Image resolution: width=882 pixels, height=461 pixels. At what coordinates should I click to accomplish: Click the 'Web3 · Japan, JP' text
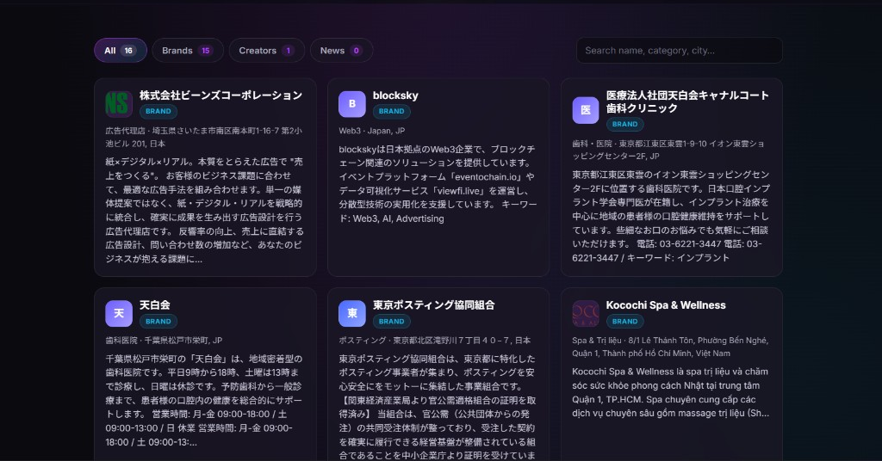[x=372, y=131]
